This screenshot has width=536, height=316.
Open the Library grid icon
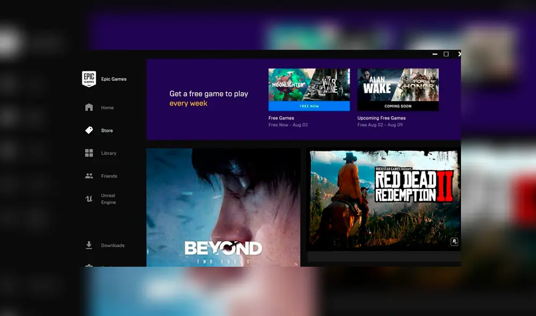[x=89, y=153]
